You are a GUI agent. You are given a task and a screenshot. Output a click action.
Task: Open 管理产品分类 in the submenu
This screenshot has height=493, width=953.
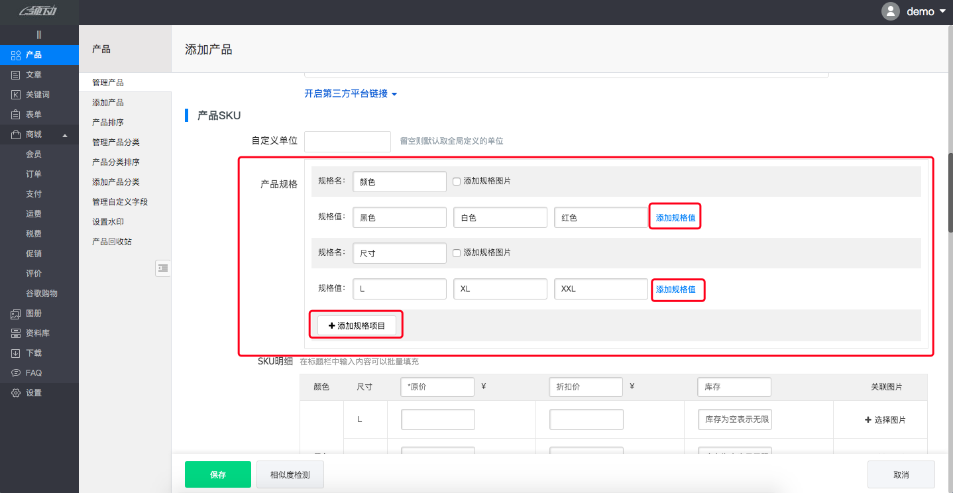(116, 142)
